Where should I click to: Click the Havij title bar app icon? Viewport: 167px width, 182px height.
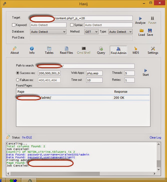5,4
